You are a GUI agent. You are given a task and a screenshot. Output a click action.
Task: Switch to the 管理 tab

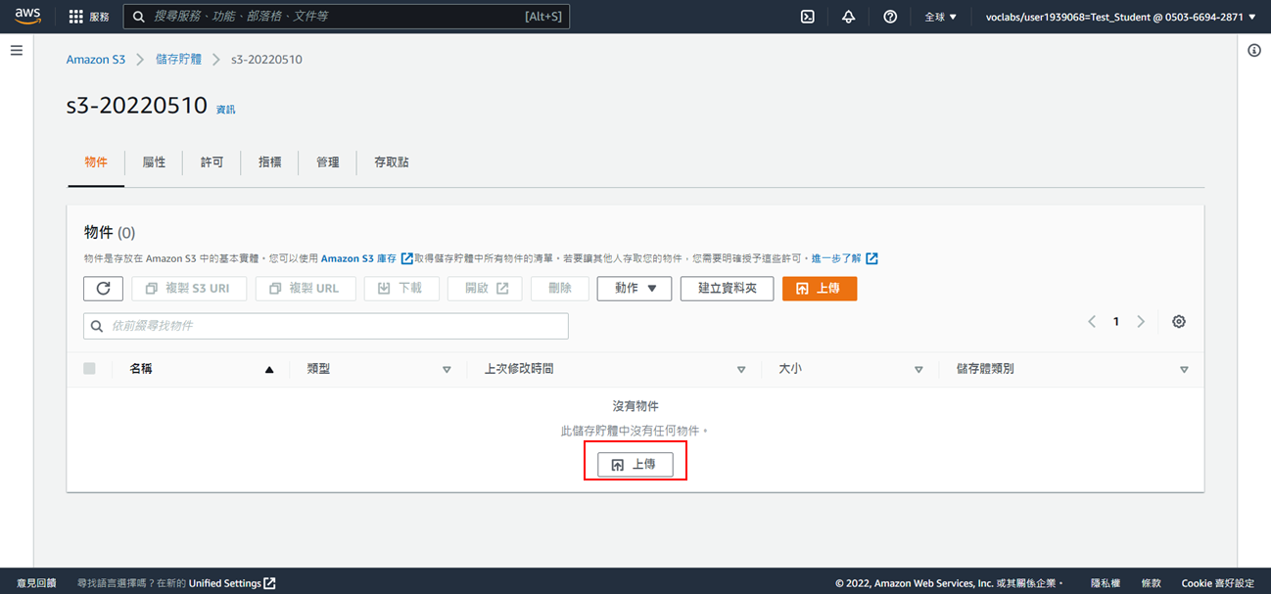pyautogui.click(x=327, y=162)
